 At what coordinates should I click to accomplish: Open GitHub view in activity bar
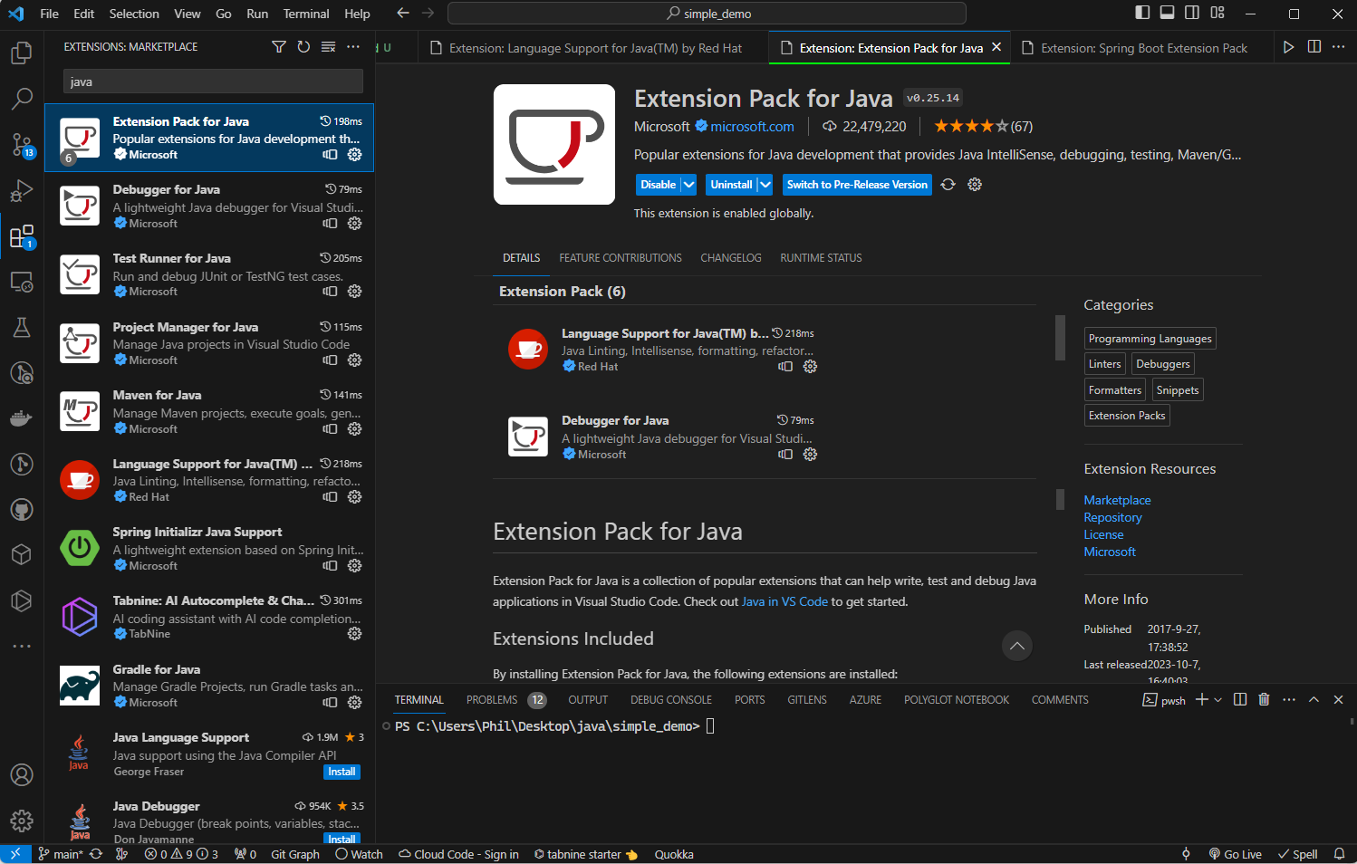click(22, 510)
